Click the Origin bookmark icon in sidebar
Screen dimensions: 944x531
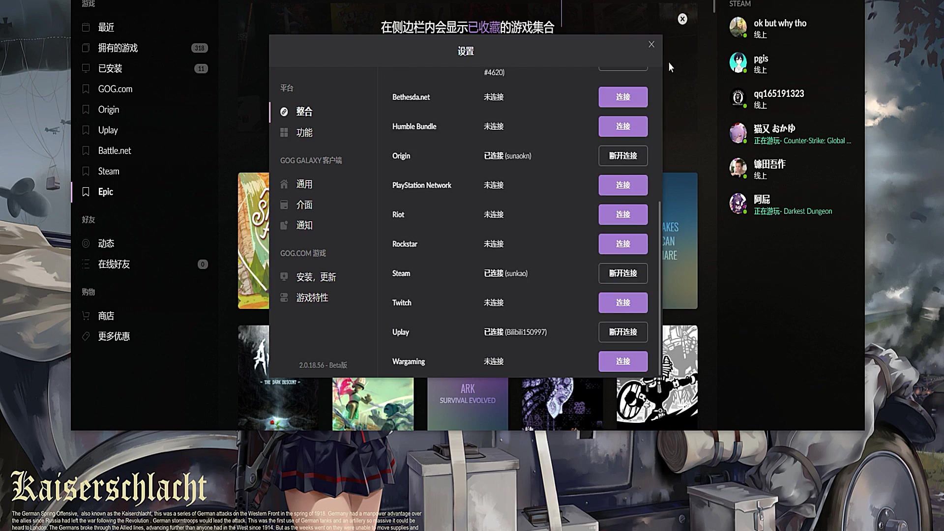[86, 110]
